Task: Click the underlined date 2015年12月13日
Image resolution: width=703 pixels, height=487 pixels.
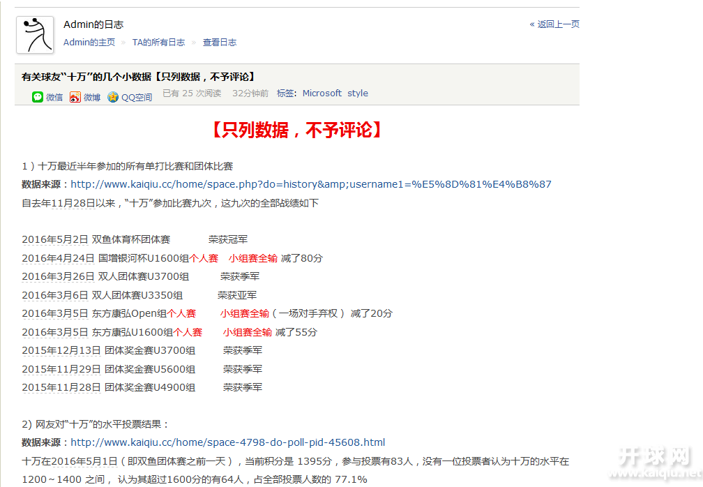Action: (61, 351)
